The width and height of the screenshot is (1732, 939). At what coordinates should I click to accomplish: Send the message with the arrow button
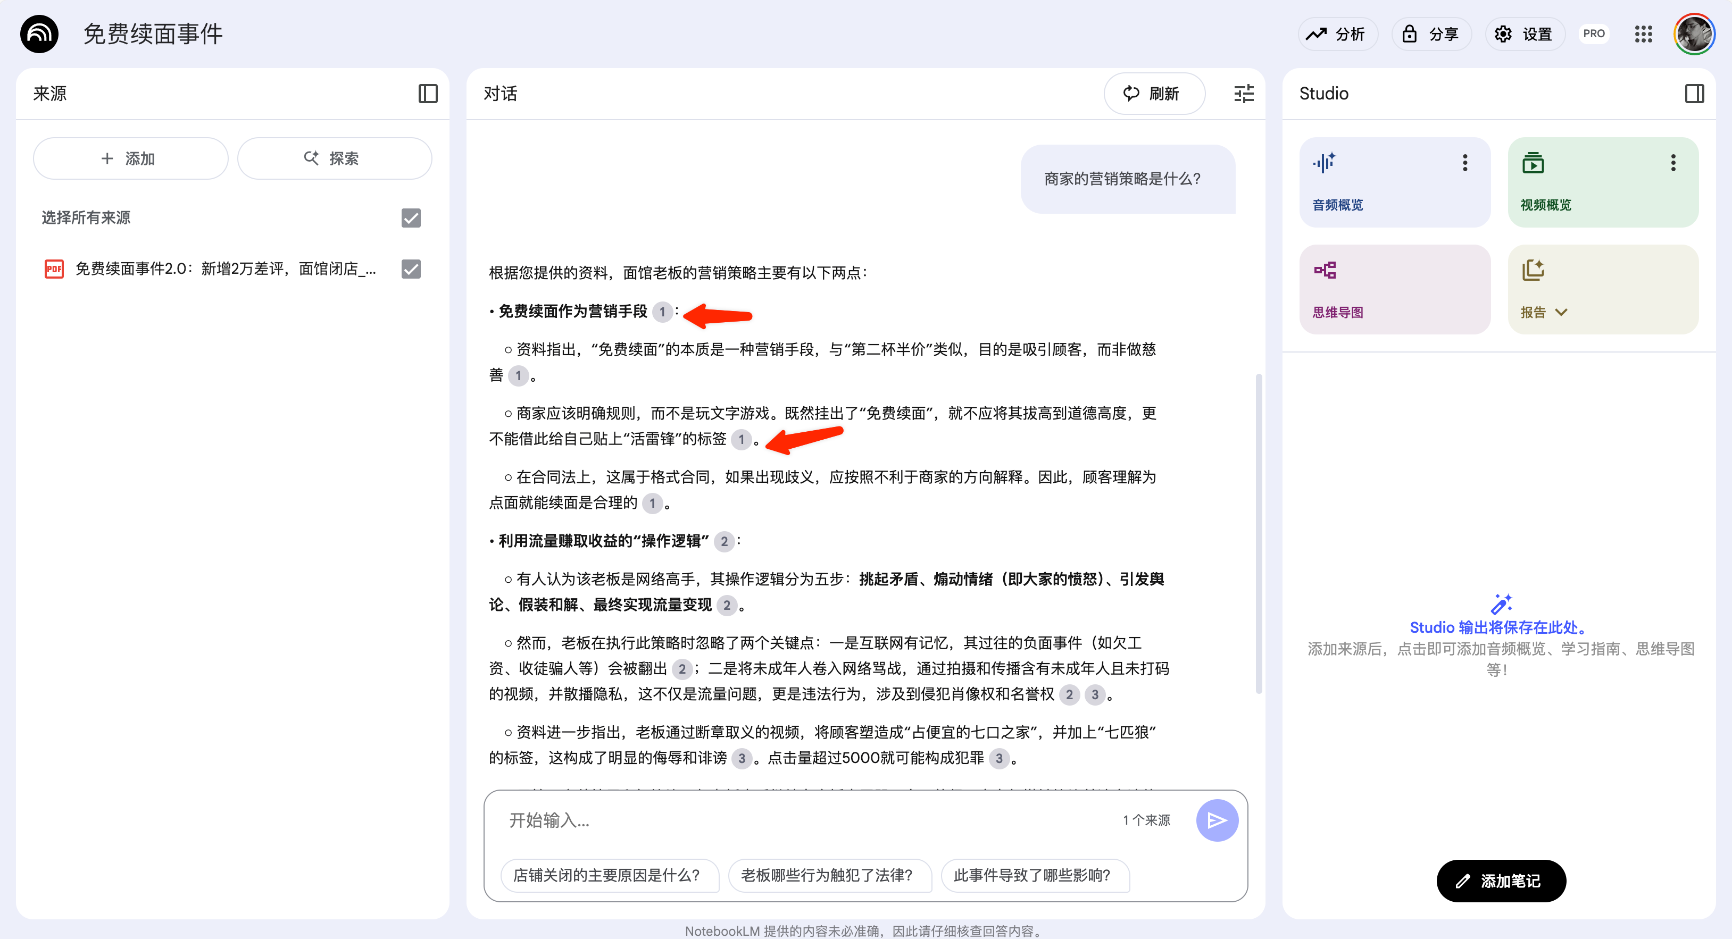click(1217, 820)
